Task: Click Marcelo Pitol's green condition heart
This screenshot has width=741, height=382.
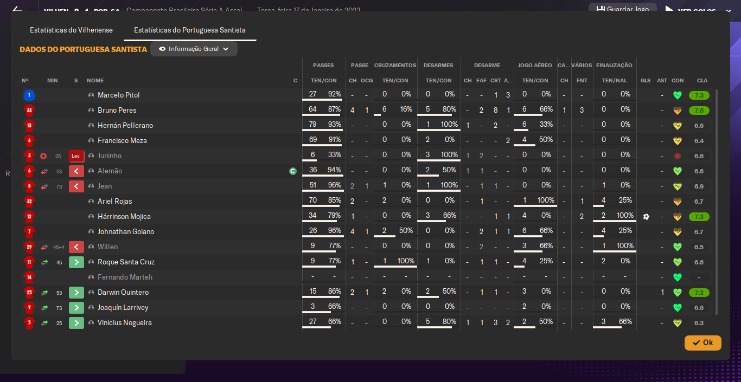Action: 677,95
